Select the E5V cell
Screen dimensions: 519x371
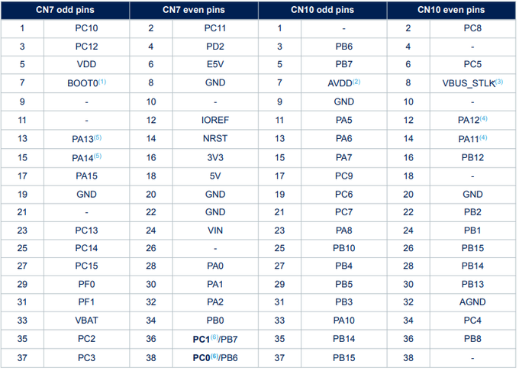[215, 64]
